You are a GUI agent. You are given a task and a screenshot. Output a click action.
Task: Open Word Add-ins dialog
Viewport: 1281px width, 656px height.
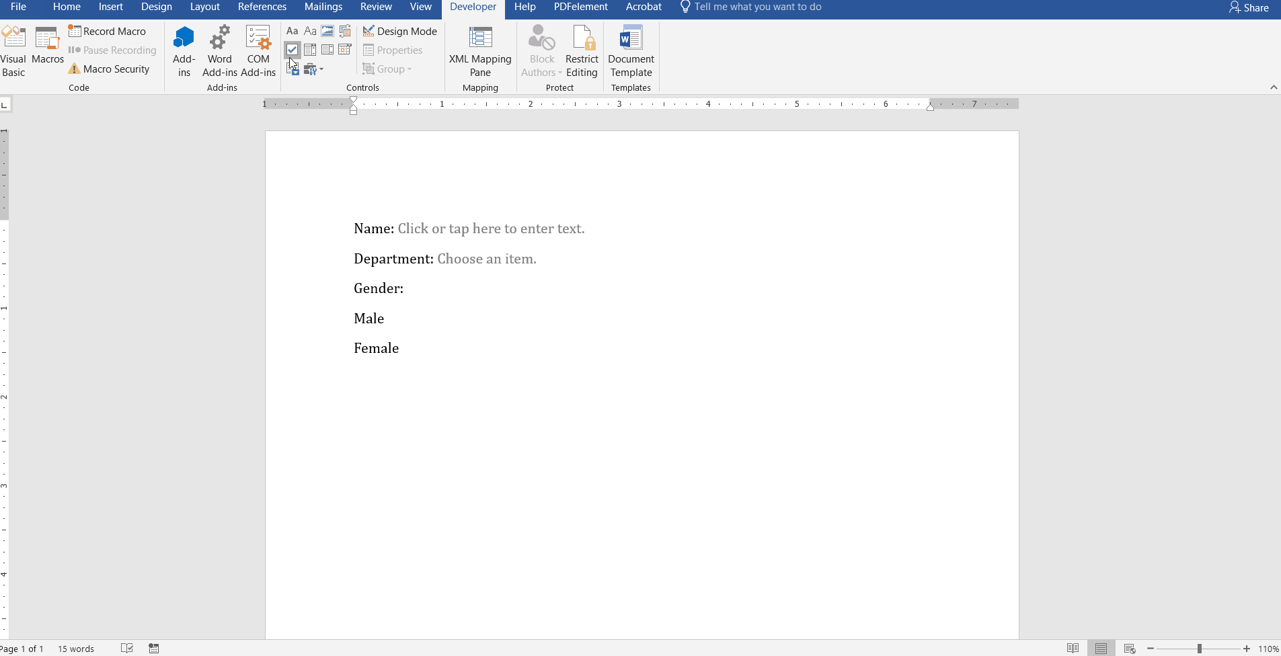tap(220, 51)
